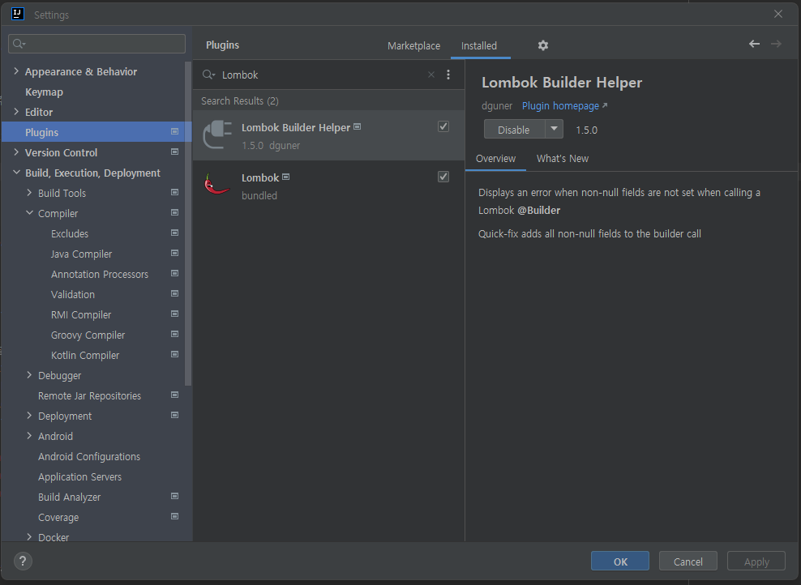Viewport: 801px width, 585px height.
Task: Expand the Debugger node
Action: pyautogui.click(x=29, y=374)
